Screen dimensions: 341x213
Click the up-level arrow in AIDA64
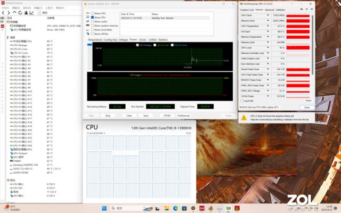[x=14, y=13]
